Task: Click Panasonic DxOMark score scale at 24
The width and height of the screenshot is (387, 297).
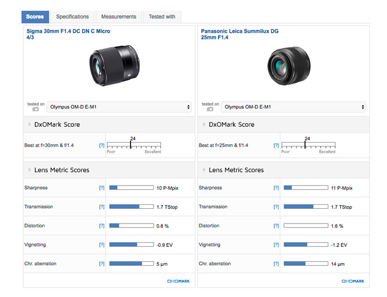Action: click(305, 145)
